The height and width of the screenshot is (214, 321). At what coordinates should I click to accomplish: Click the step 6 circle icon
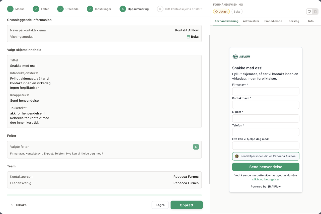160,9
